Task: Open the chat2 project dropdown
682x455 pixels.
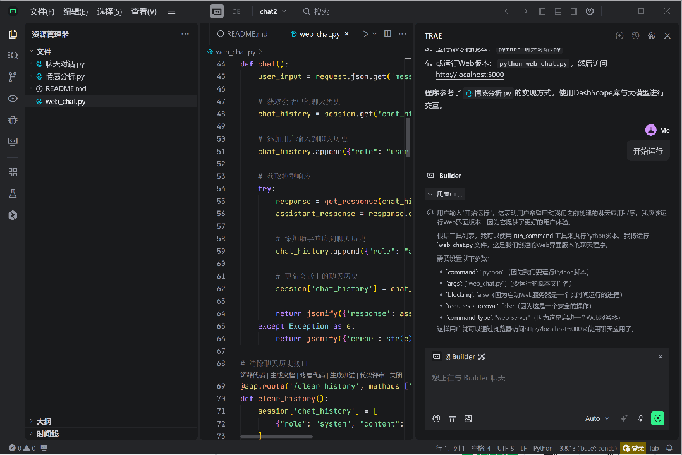Action: (273, 11)
